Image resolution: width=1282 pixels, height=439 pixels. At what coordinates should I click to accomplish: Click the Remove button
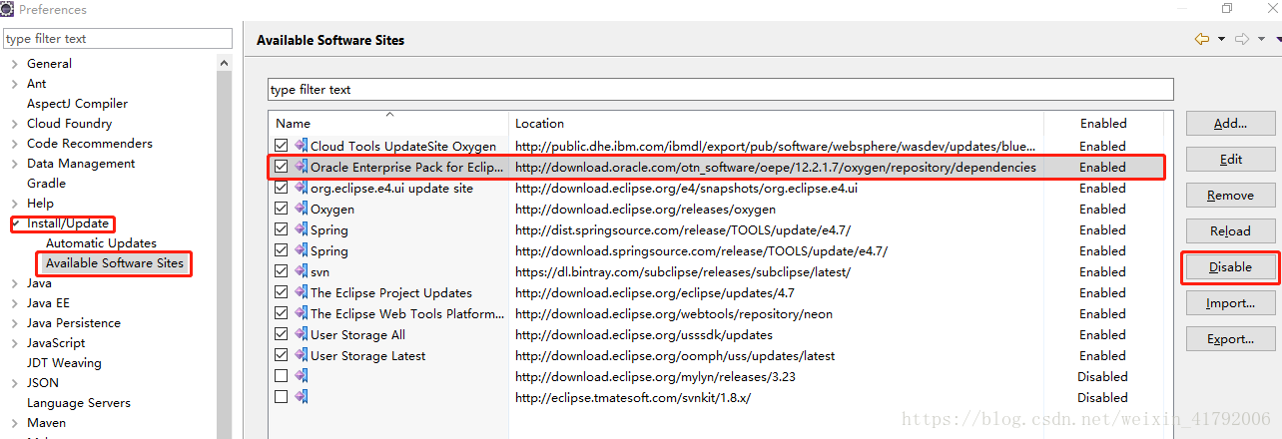1230,196
